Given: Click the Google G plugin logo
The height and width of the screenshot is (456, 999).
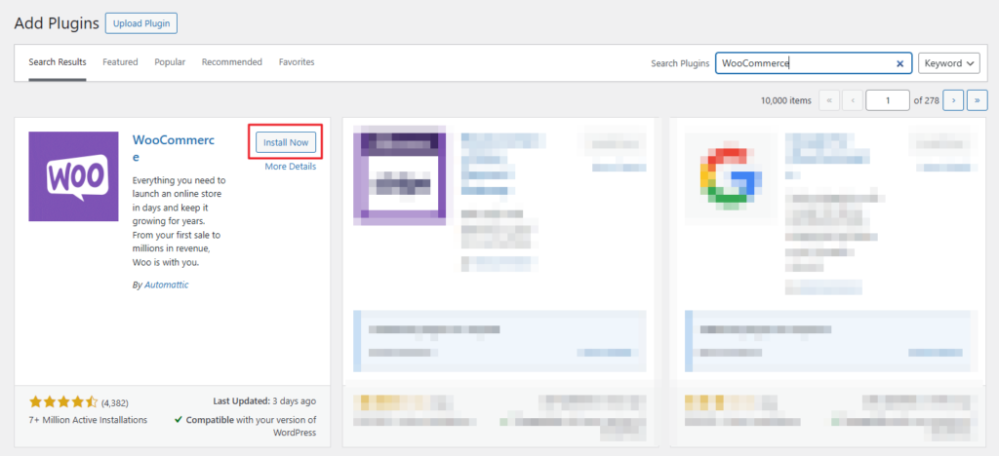Looking at the screenshot, I should pos(731,177).
